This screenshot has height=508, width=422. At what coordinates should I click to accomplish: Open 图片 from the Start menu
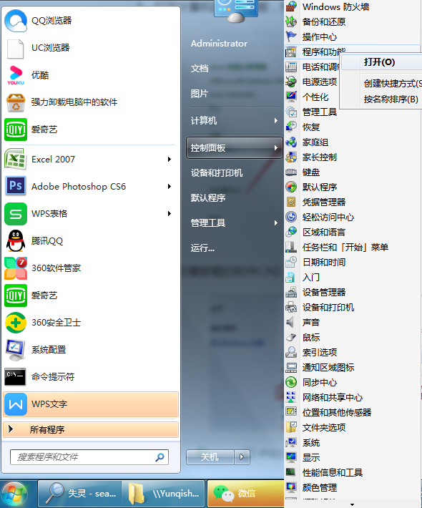click(200, 94)
